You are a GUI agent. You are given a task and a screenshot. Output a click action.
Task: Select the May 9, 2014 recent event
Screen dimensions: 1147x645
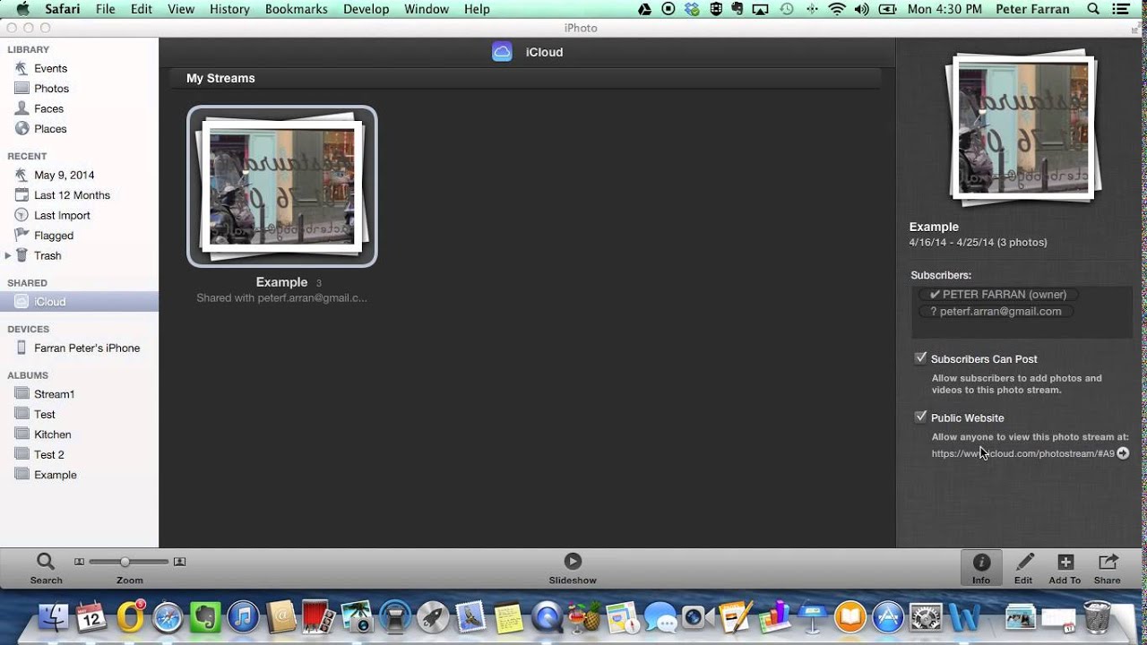pyautogui.click(x=64, y=175)
